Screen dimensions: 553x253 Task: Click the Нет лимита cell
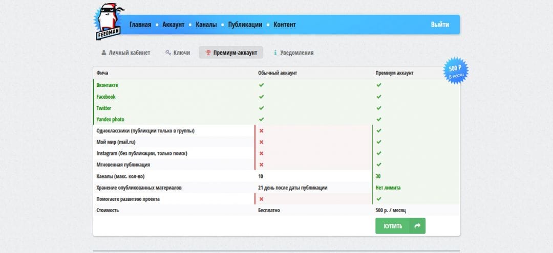(x=388, y=188)
